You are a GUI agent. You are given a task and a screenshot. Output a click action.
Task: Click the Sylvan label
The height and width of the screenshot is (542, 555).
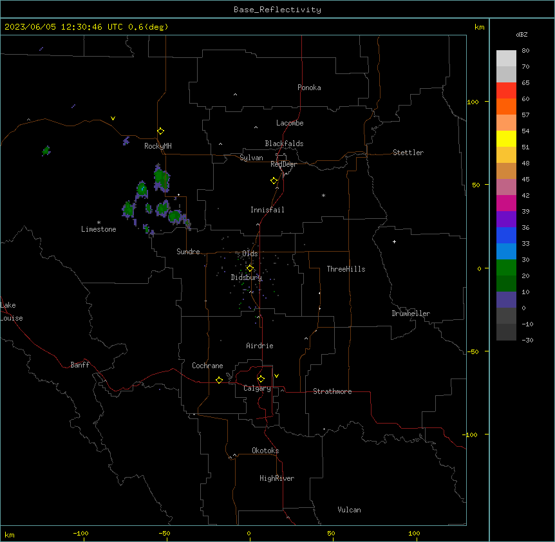coord(251,158)
